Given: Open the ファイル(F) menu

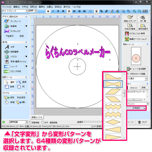Looking at the screenshot, I should (x=7, y=7).
